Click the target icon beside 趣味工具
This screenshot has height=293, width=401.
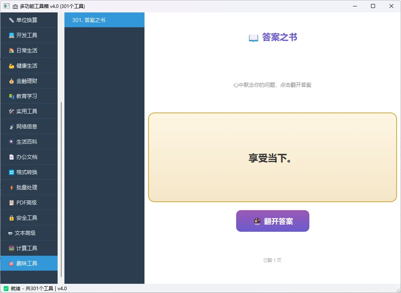[x=11, y=263]
